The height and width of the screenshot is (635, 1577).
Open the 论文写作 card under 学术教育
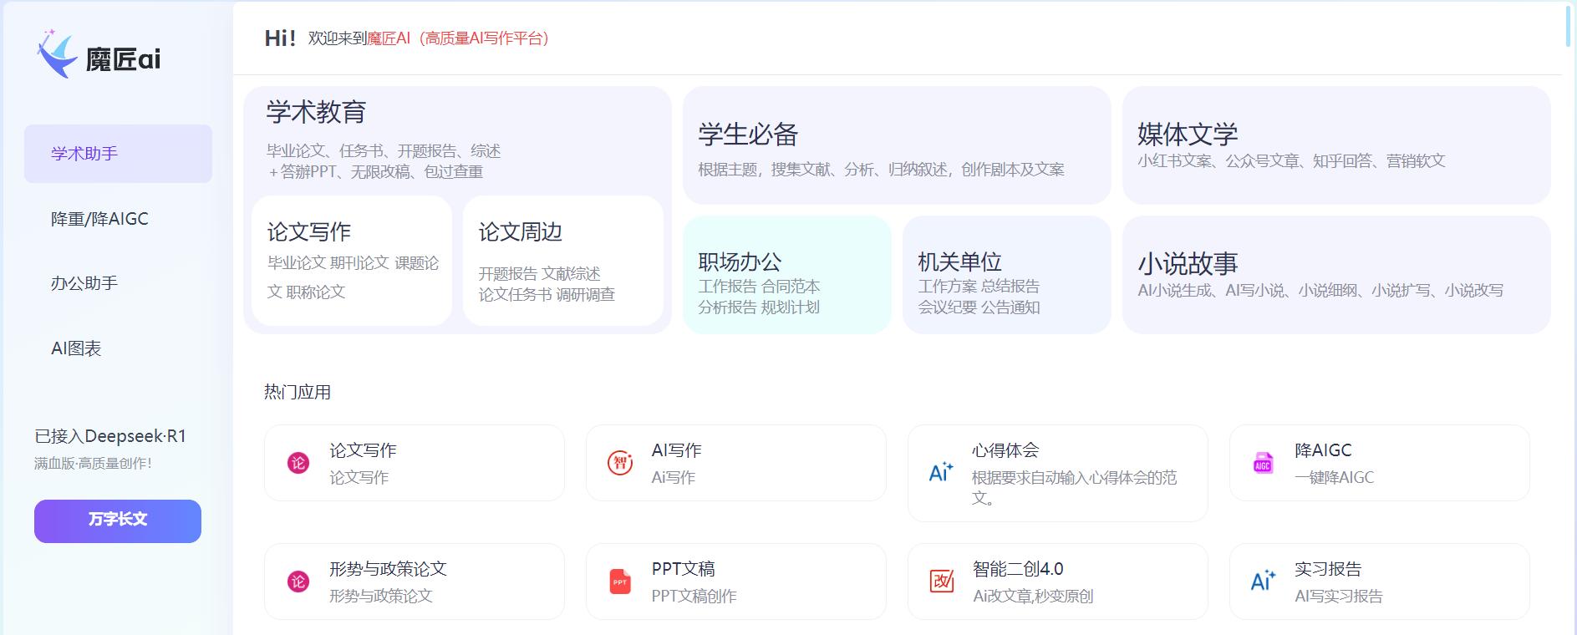point(351,261)
